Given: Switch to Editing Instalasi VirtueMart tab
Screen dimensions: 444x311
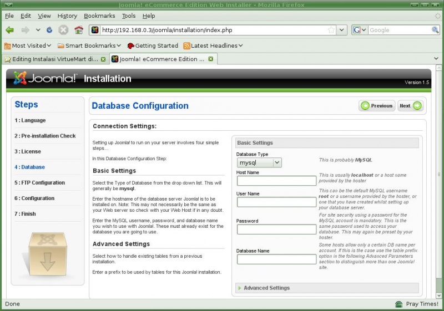Looking at the screenshot, I should [x=54, y=59].
